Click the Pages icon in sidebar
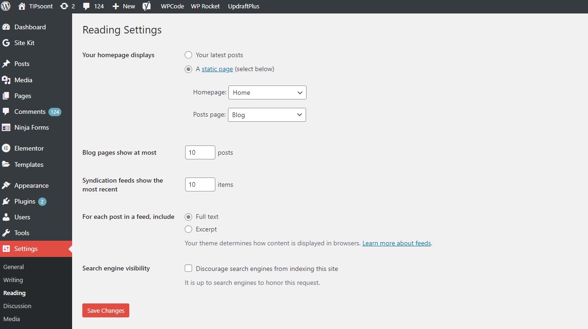 (x=6, y=96)
